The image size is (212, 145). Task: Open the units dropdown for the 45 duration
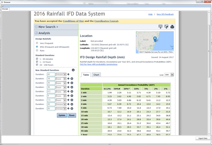pos(61,75)
